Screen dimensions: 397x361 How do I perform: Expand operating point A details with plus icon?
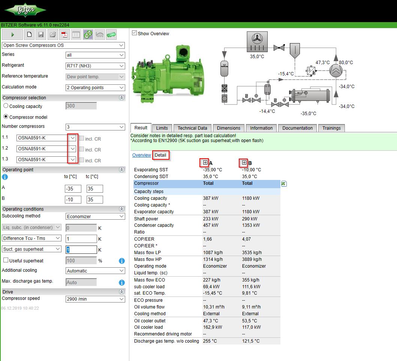click(205, 162)
